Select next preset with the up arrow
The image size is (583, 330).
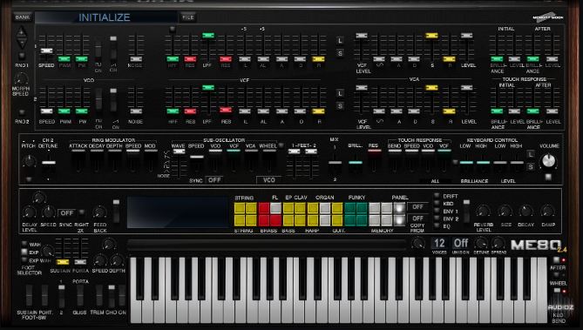(21, 32)
